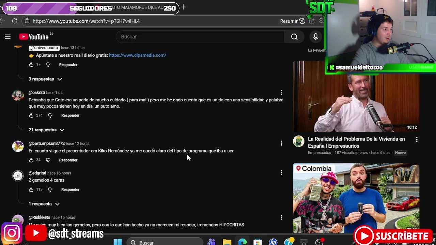Open a new browser tab

click(x=183, y=7)
